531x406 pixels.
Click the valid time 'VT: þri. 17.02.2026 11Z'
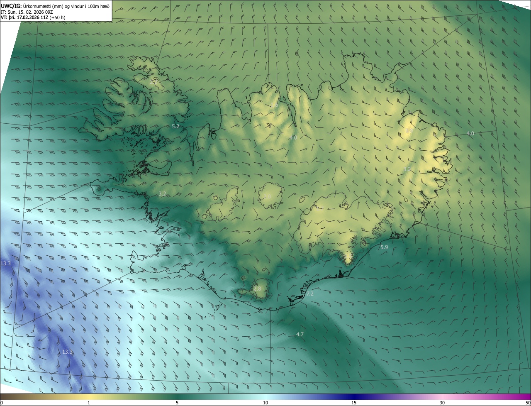[24, 17]
